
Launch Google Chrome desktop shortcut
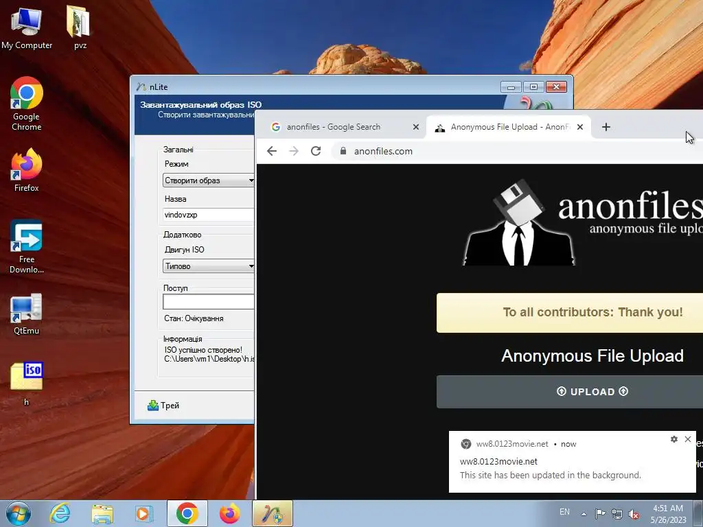pos(27,104)
